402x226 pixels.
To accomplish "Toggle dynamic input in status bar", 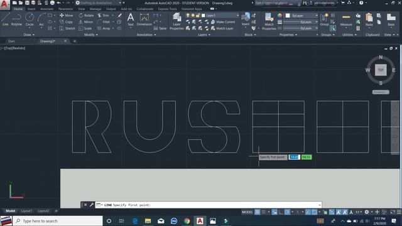I will [x=274, y=212].
